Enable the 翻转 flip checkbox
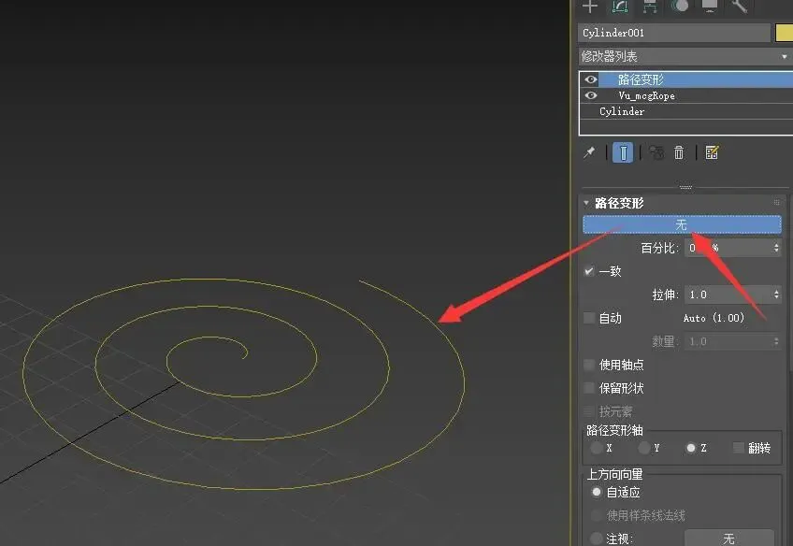The image size is (793, 546). click(739, 448)
